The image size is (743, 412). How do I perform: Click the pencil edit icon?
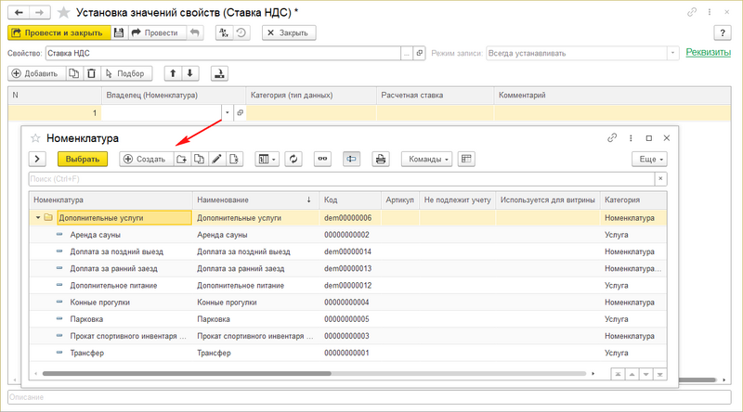pyautogui.click(x=216, y=160)
